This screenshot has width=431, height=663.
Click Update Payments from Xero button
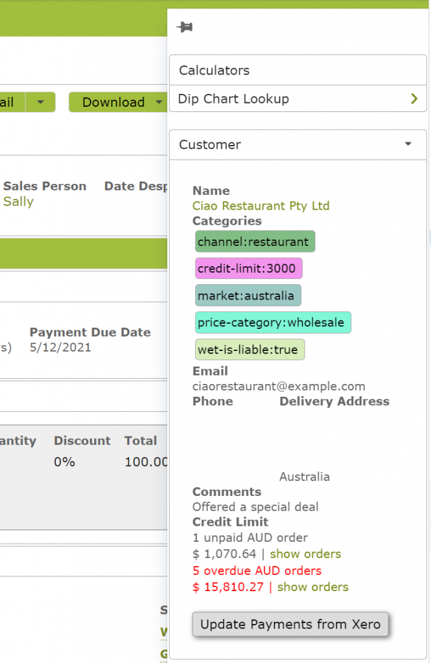click(290, 624)
